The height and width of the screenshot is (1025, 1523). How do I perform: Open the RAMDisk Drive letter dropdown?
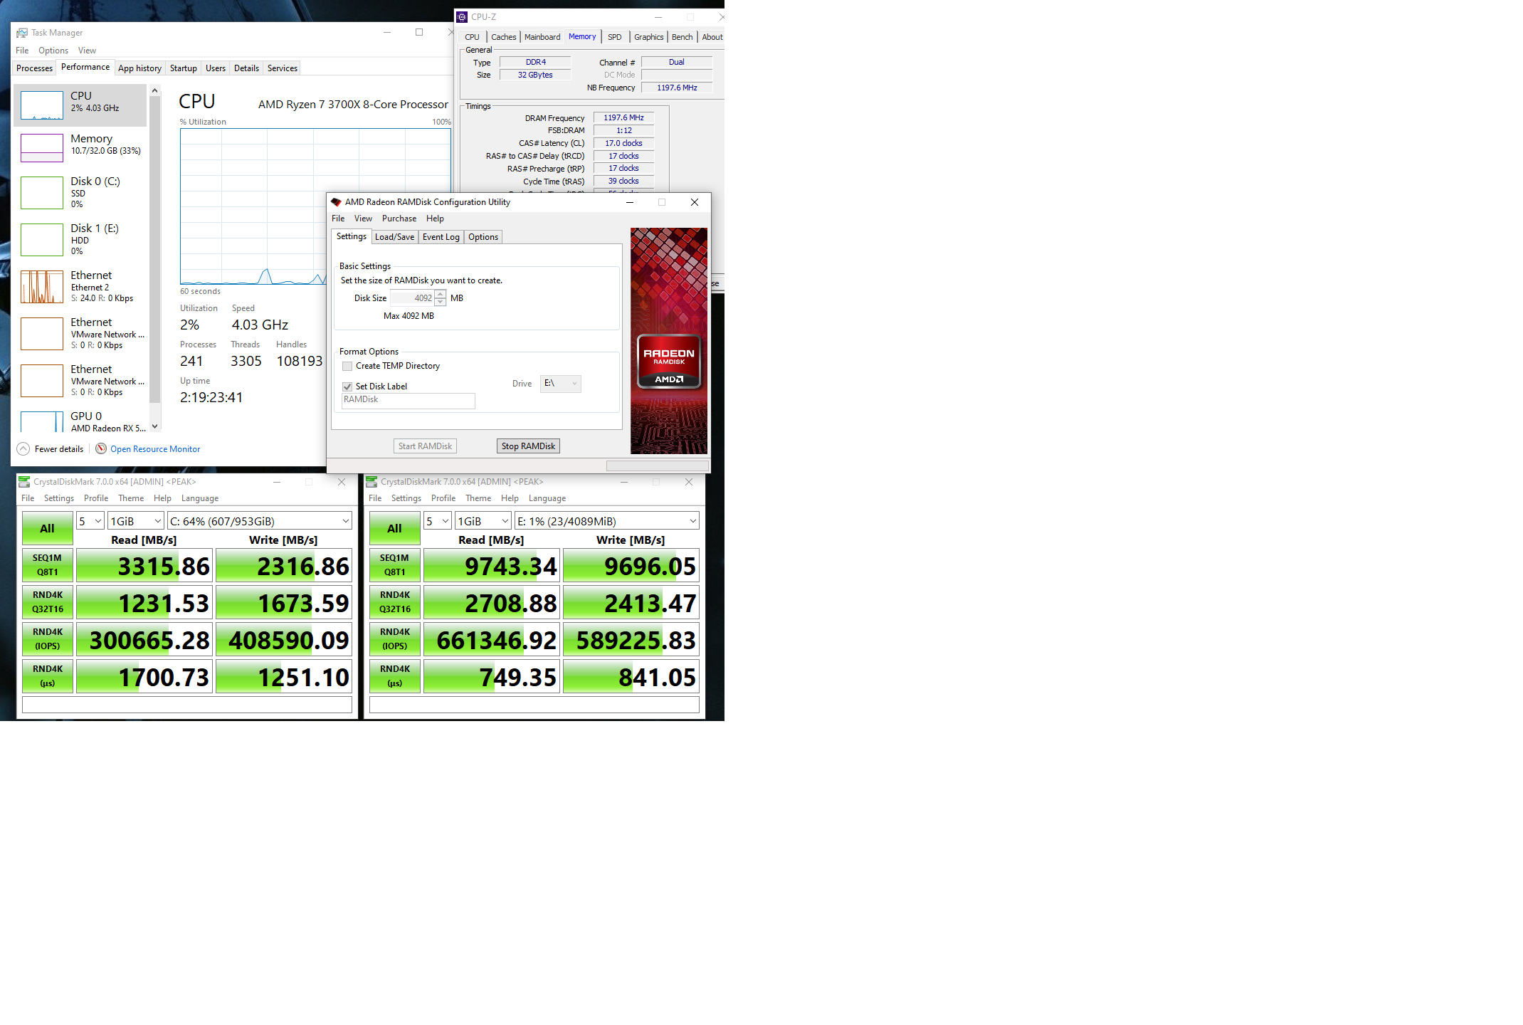561,384
